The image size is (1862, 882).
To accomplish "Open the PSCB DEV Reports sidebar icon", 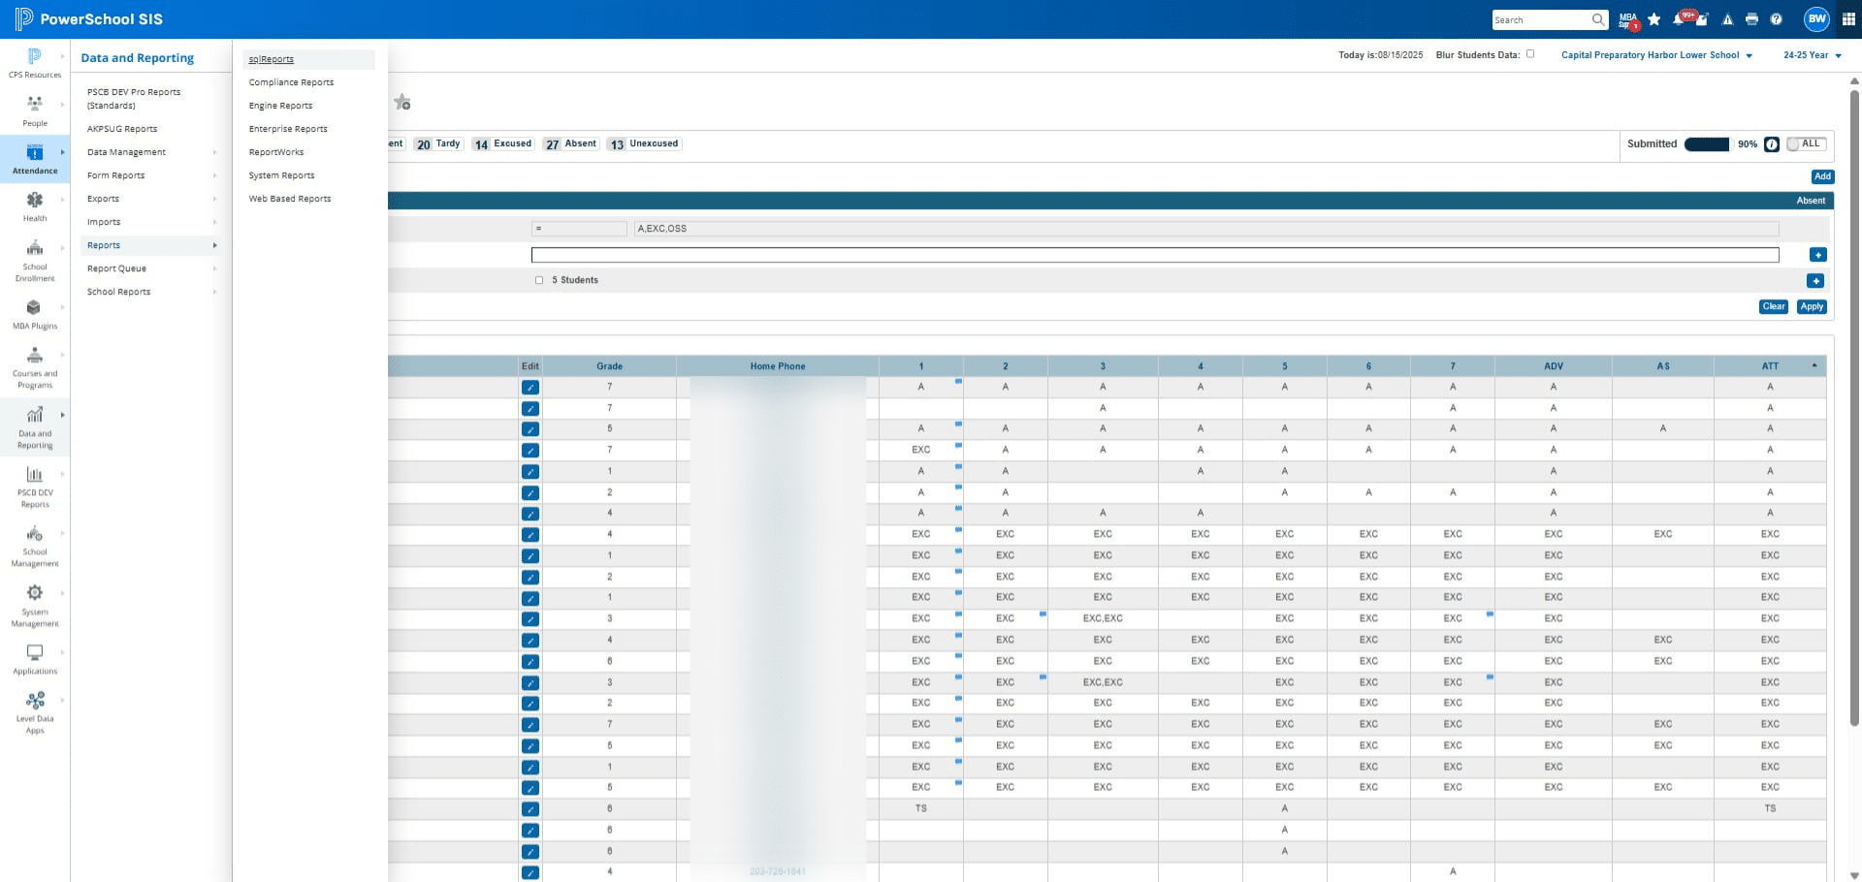I will pos(34,474).
